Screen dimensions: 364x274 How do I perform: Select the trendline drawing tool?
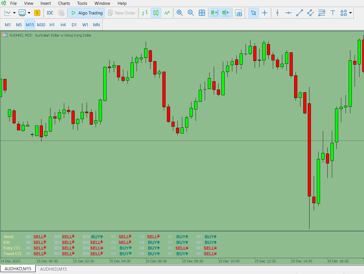point(299,13)
